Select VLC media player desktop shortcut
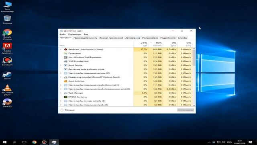Screen dimensions: 257x145 (7, 90)
